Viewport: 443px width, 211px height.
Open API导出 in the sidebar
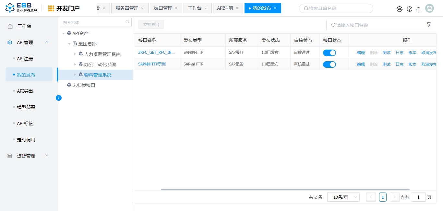25,91
